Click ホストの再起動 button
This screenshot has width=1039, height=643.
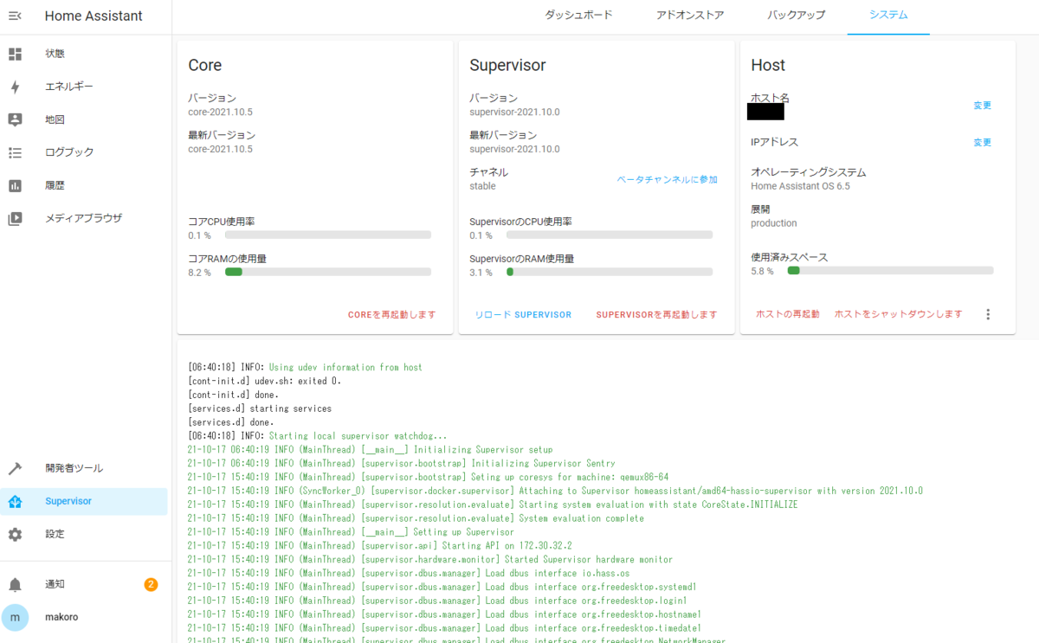coord(787,314)
